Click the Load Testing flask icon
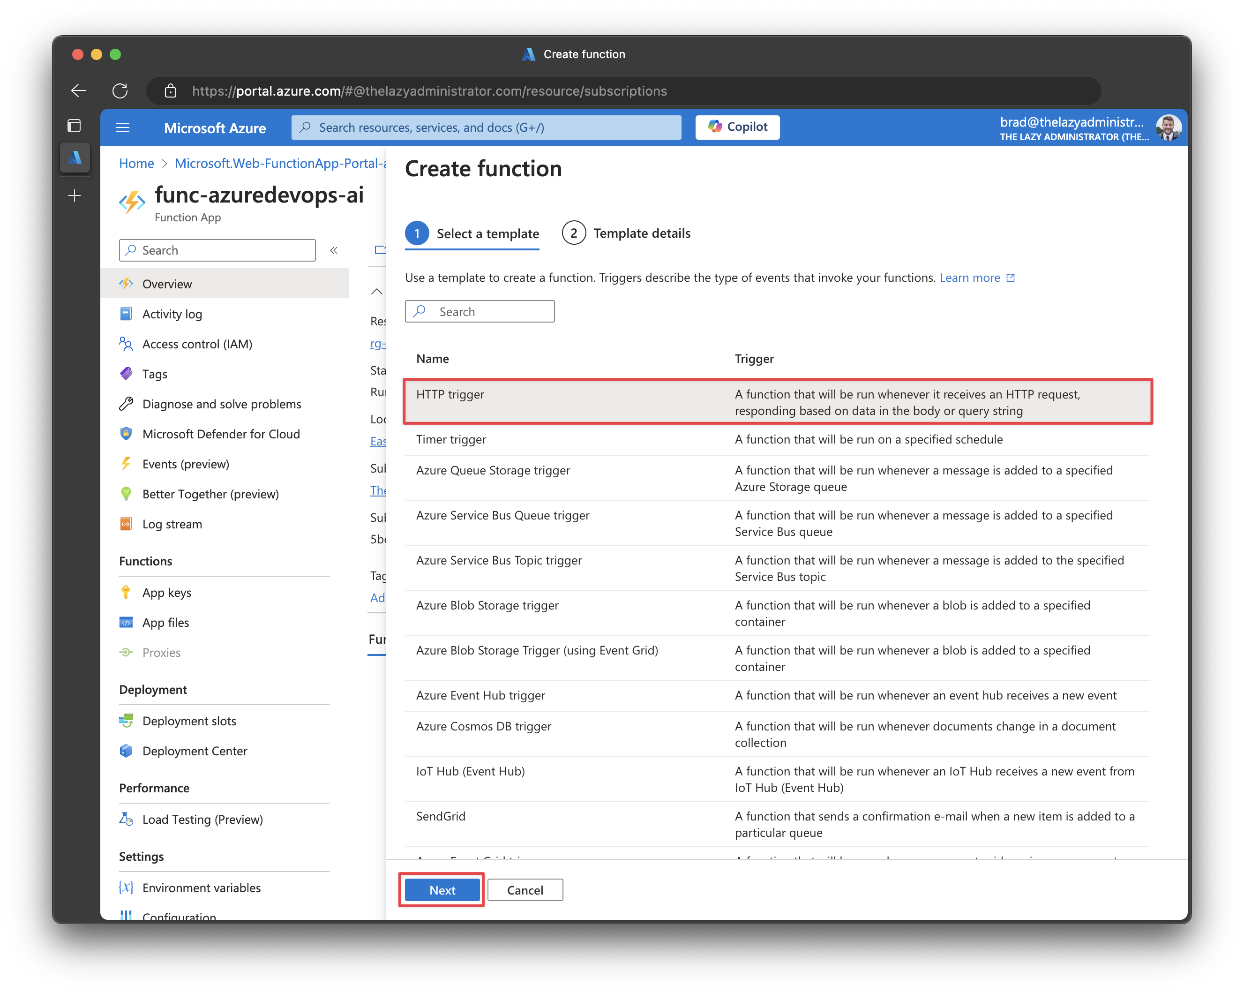Screen dimensions: 1244x993 (126, 820)
